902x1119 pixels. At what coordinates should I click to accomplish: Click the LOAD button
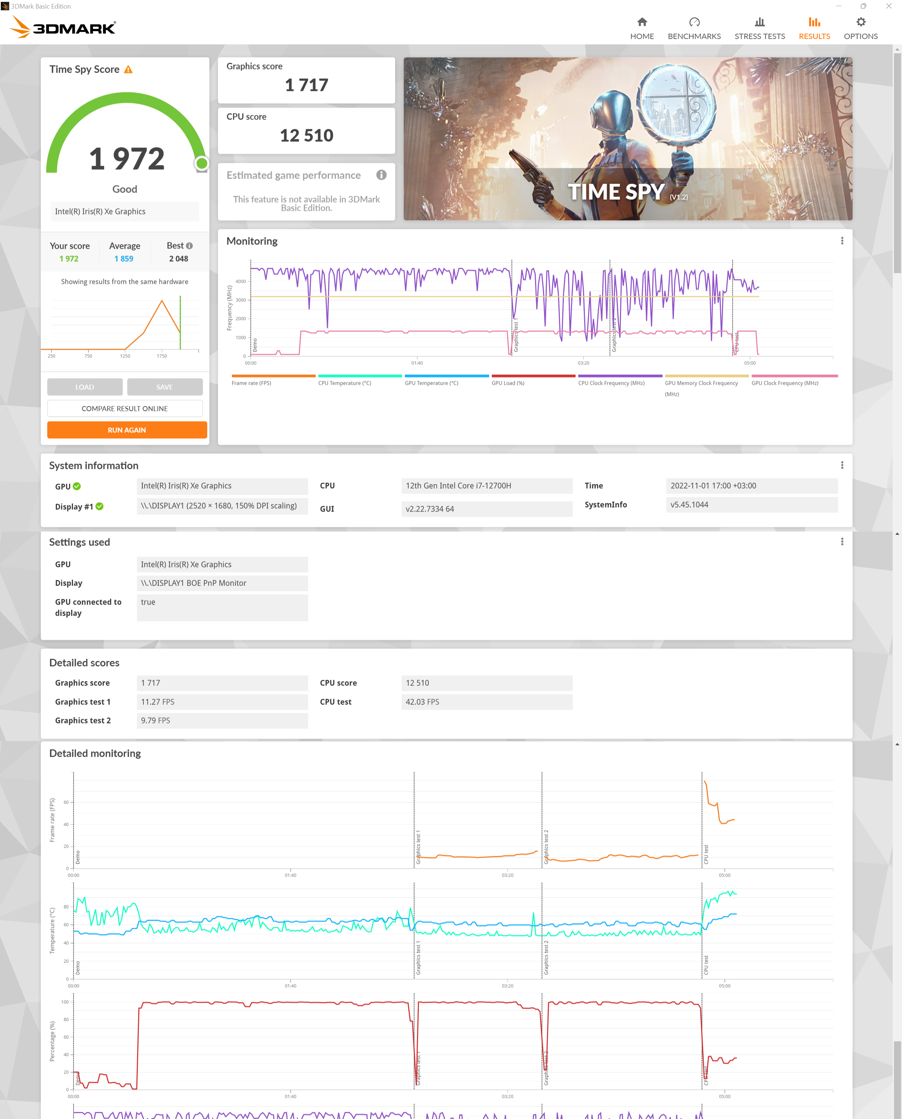[x=85, y=387]
